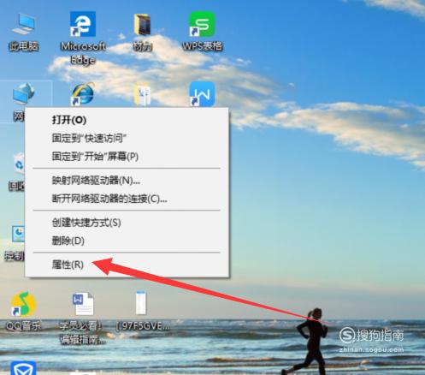Select the shield mail icon at bottom

tap(23, 368)
